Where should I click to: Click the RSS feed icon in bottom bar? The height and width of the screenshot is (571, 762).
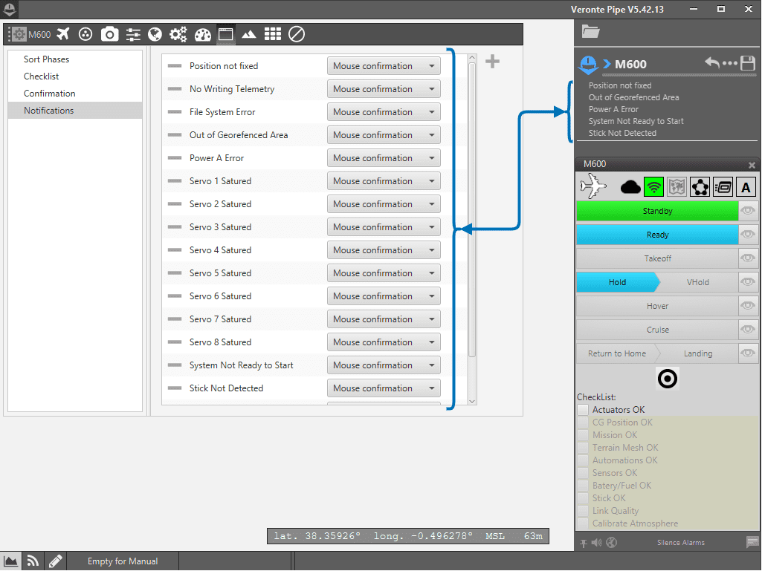[x=33, y=561]
